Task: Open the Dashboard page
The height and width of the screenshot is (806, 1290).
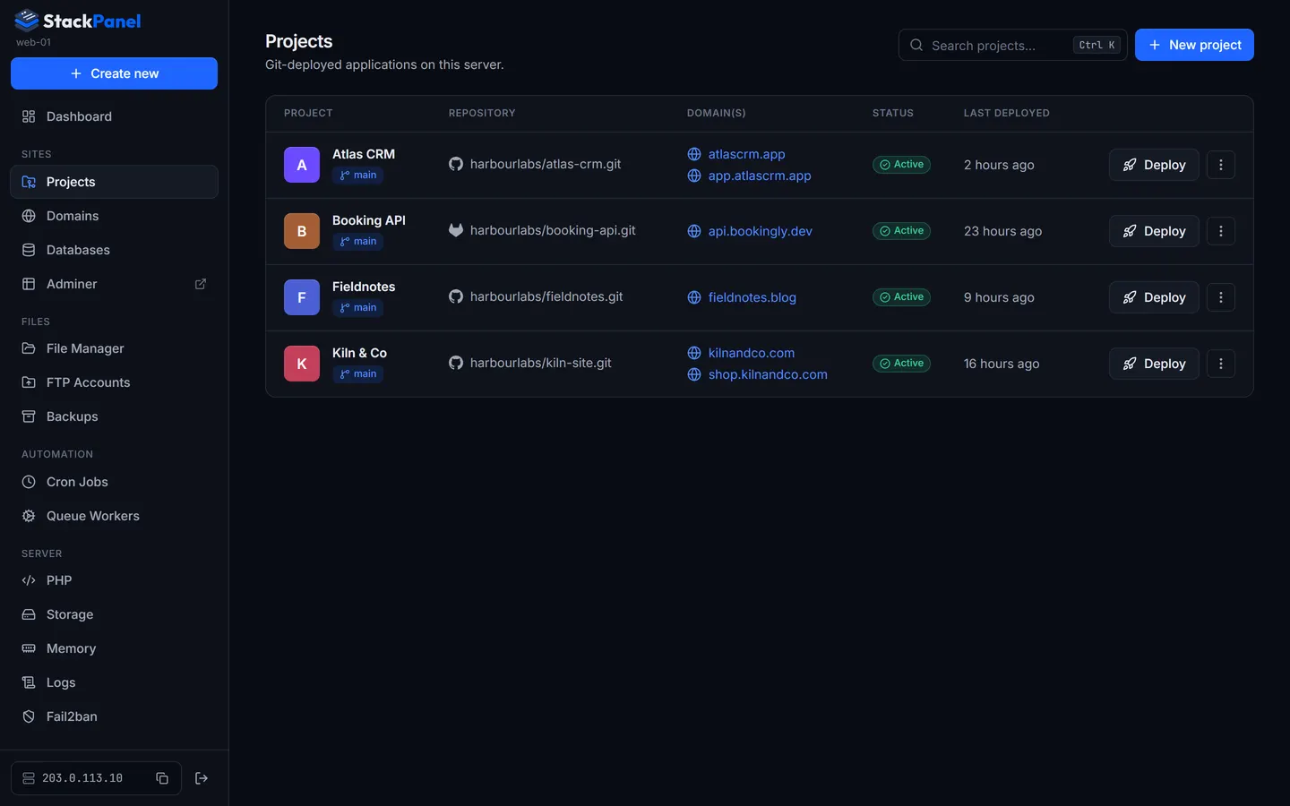Action: tap(114, 116)
